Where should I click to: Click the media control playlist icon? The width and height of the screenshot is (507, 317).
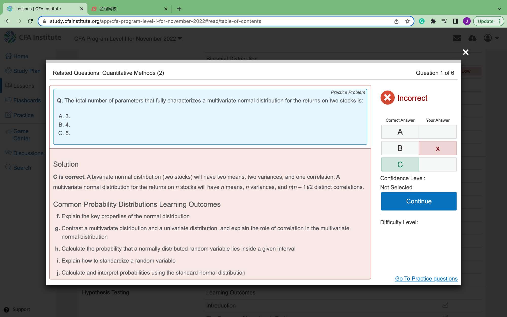[444, 21]
